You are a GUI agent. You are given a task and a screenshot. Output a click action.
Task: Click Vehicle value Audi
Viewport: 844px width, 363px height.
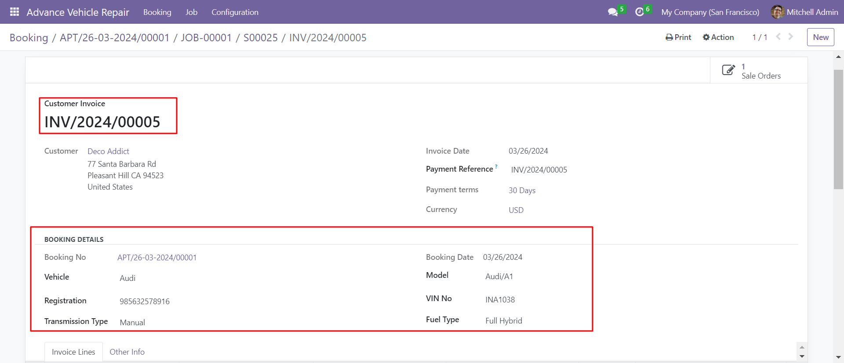(x=127, y=278)
